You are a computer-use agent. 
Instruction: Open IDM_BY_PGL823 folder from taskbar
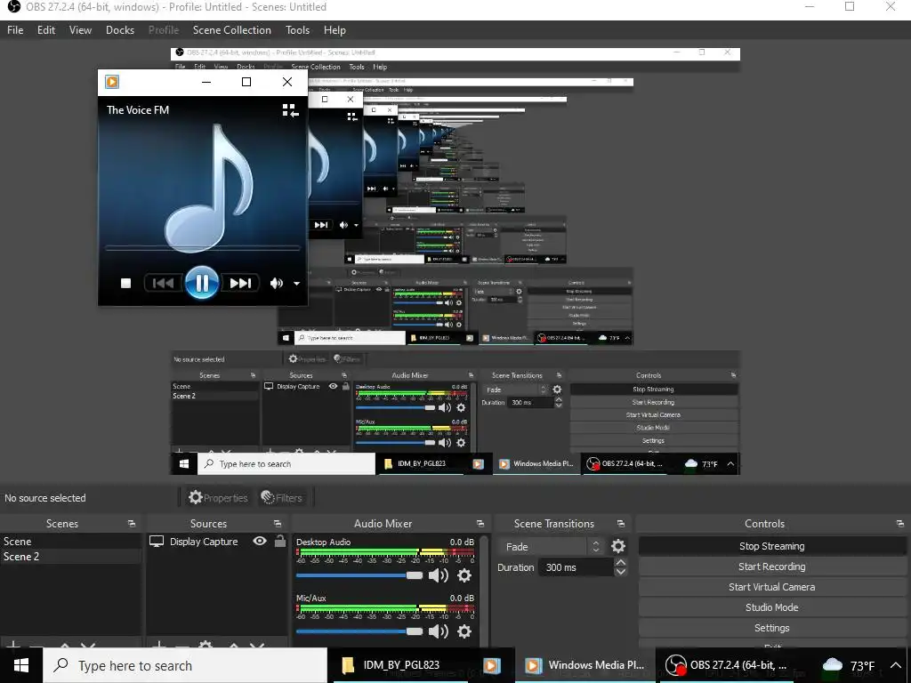[x=399, y=665]
